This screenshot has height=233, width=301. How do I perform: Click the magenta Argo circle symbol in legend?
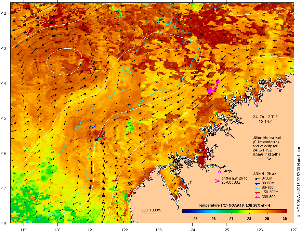click(219, 172)
